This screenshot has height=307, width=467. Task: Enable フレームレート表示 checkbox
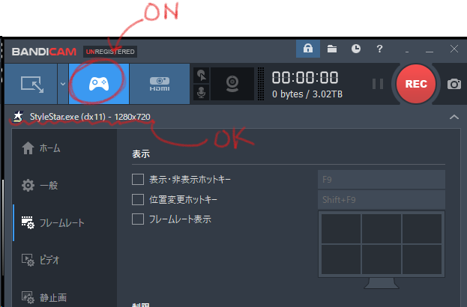tap(138, 219)
